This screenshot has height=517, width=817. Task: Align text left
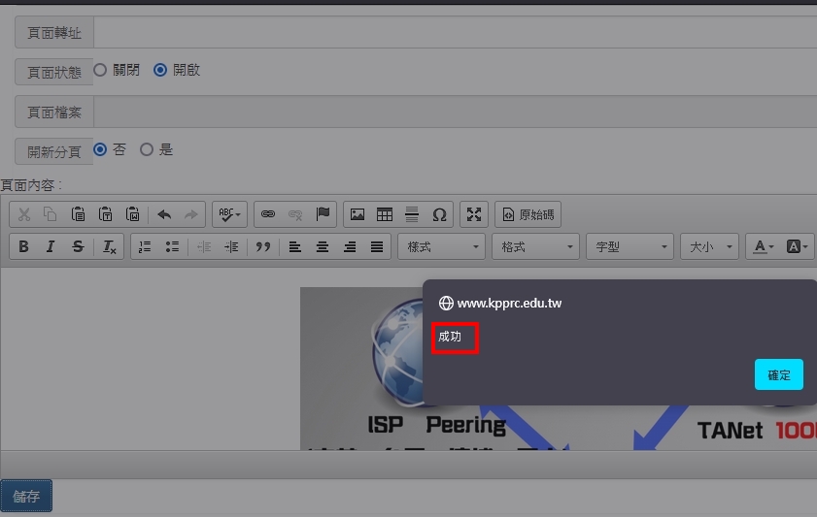tap(295, 246)
